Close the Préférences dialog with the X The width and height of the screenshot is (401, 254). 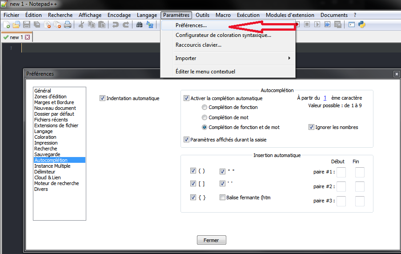point(397,74)
